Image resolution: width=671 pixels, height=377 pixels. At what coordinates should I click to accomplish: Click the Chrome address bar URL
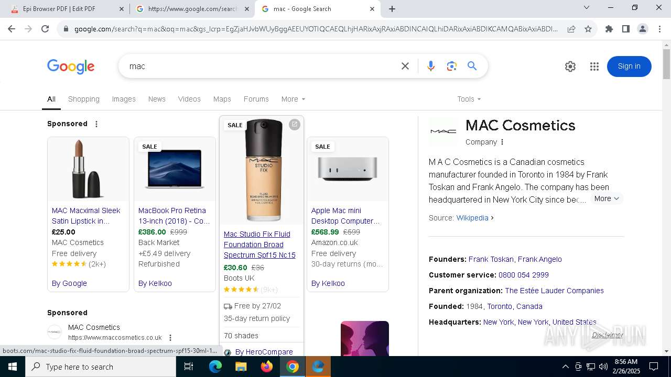click(316, 29)
